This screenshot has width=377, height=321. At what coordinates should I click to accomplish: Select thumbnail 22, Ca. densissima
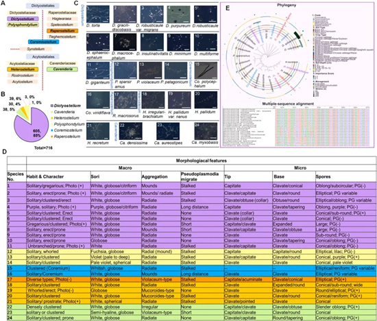(130, 131)
